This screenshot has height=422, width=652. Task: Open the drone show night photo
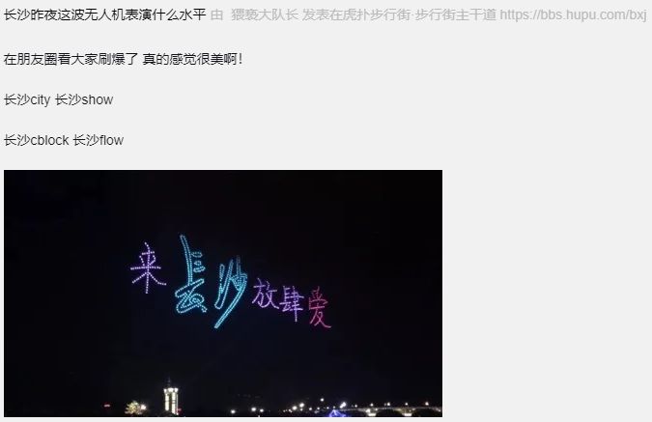pyautogui.click(x=223, y=294)
